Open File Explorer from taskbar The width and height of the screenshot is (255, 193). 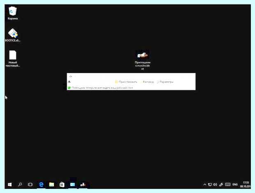click(x=51, y=184)
